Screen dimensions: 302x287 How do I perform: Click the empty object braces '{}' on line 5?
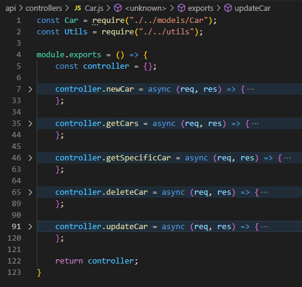click(x=148, y=66)
